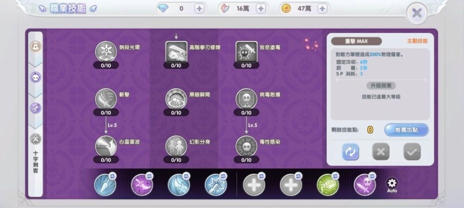Select the 高階拳刃修煉 skill icon
This screenshot has height=208, width=464.
[176, 52]
